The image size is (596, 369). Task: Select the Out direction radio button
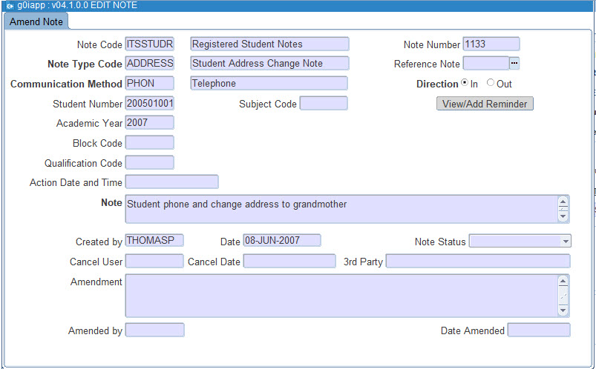tap(491, 84)
